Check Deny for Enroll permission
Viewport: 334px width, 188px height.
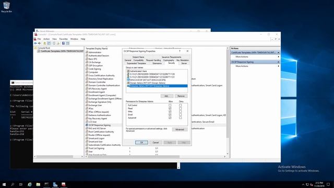pos(181,114)
